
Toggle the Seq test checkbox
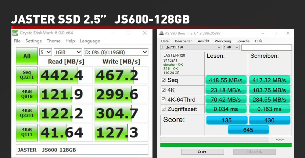tap(163, 80)
